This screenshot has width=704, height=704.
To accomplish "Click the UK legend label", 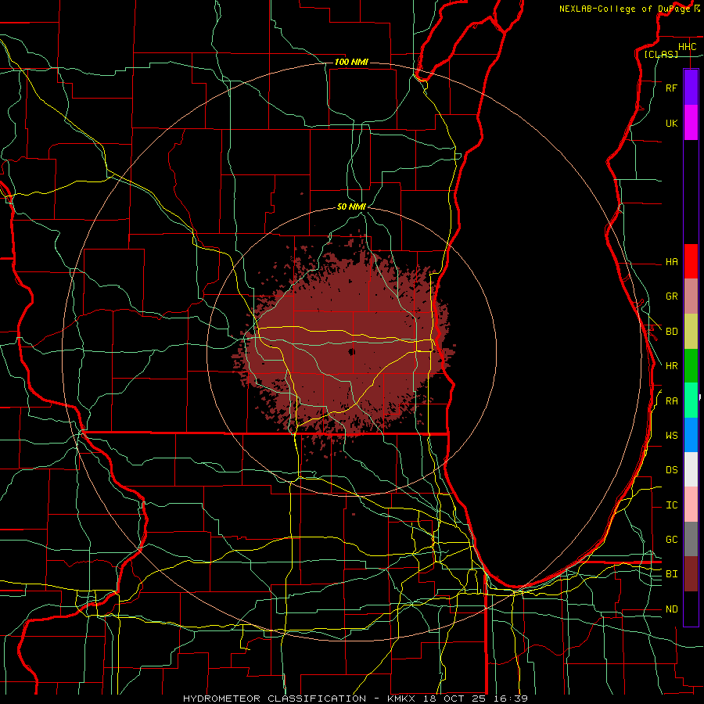I will [x=672, y=123].
